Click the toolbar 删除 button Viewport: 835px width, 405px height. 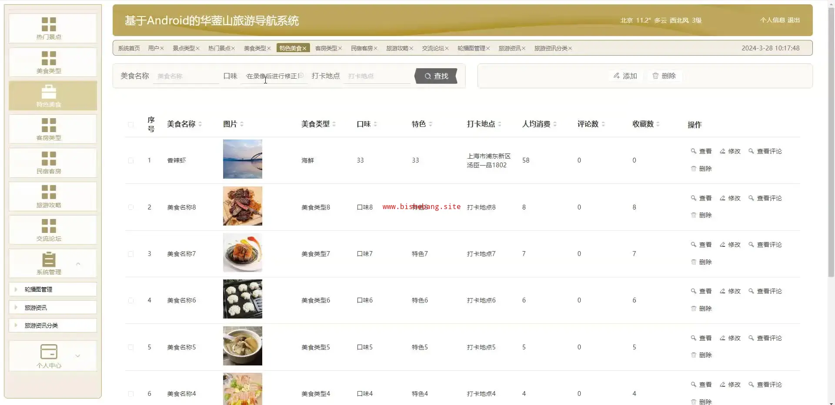point(664,76)
